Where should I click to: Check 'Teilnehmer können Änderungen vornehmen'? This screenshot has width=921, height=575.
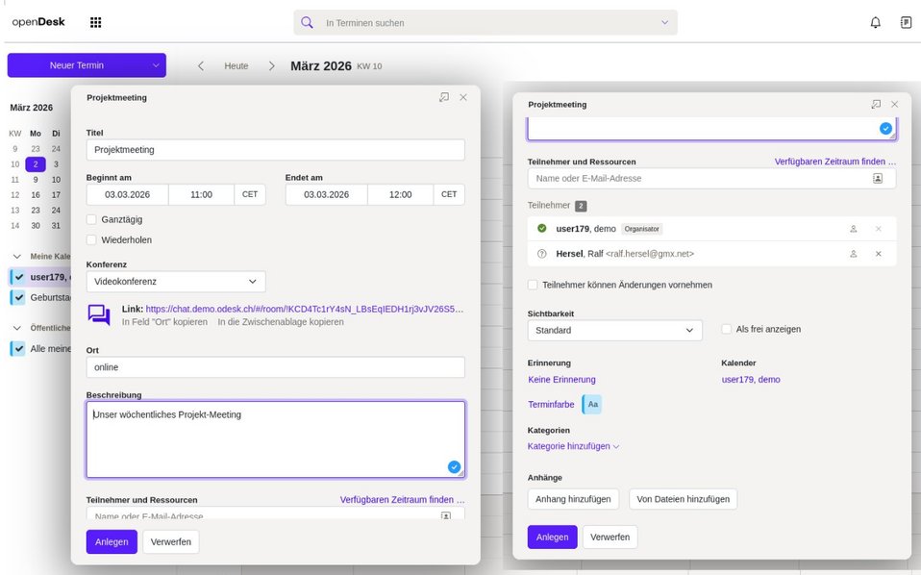pos(534,285)
